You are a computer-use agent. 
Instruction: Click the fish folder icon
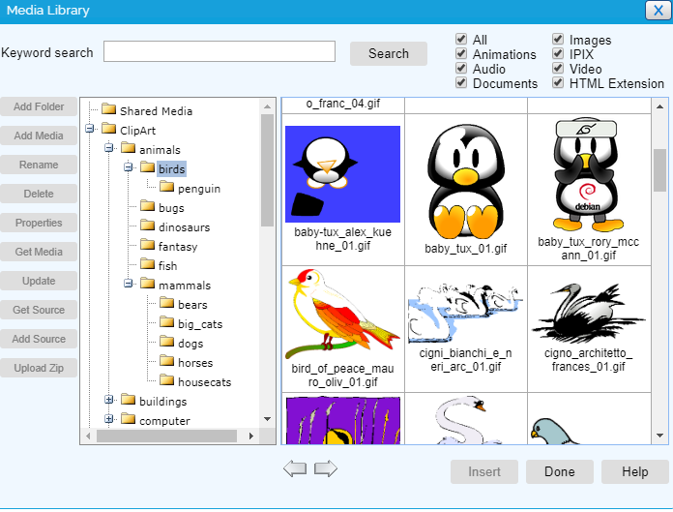tap(148, 263)
